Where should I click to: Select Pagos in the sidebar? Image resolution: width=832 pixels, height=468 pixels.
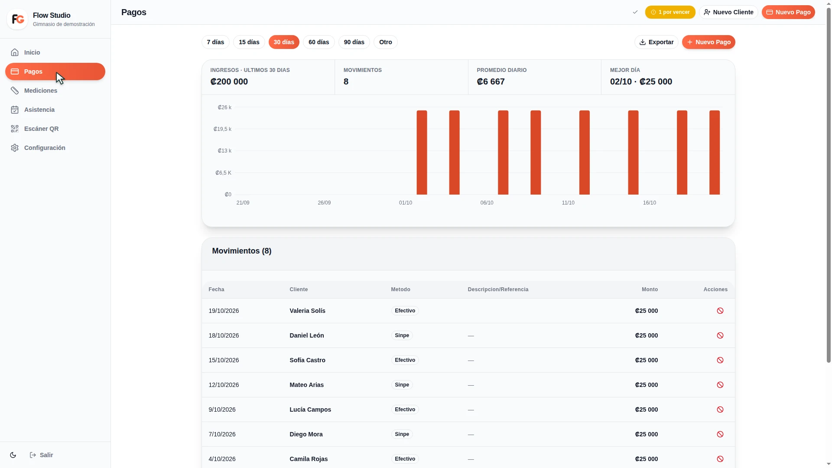(x=55, y=71)
